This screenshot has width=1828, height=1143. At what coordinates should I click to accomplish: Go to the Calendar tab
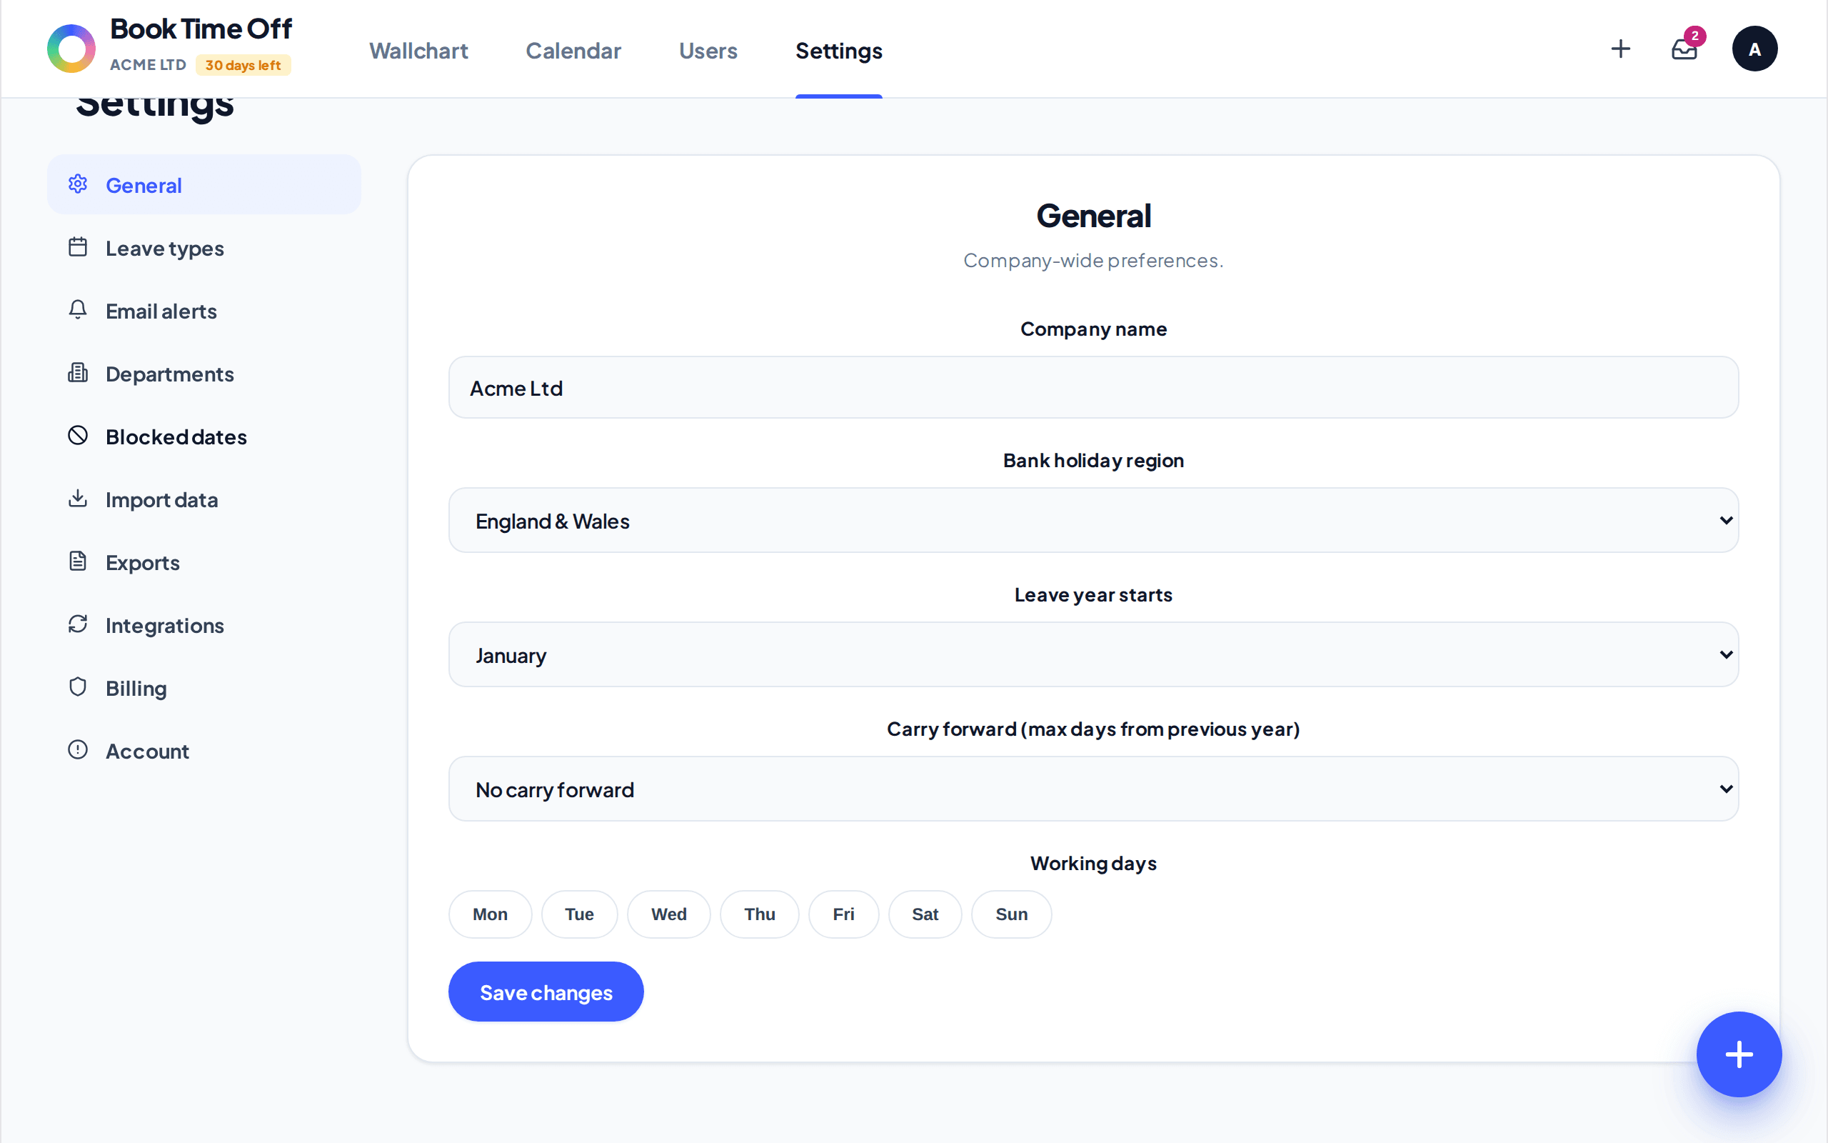pos(573,51)
